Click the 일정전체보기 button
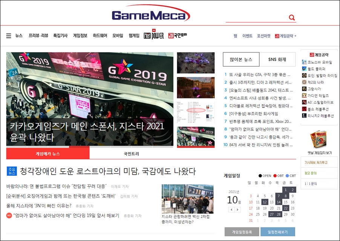The width and height of the screenshot is (340, 241). (x=278, y=232)
